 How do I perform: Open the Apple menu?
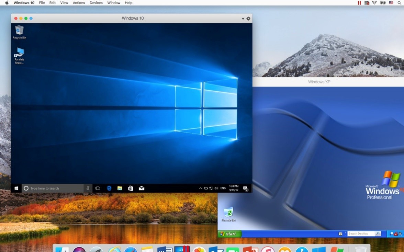7,3
